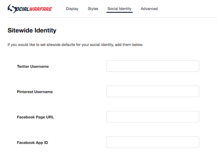Switch to the Styles tab
217x163 pixels.
93,9
